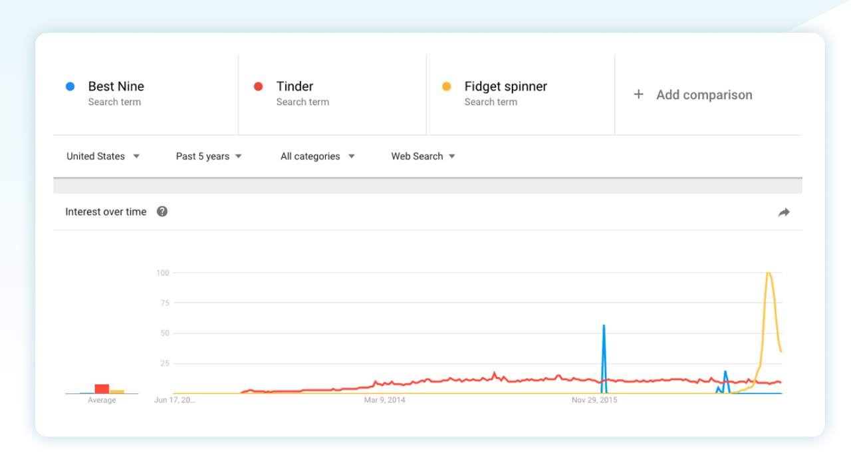This screenshot has height=475, width=851.
Task: Click the Mar 9, 2014 axis label
Action: click(384, 400)
